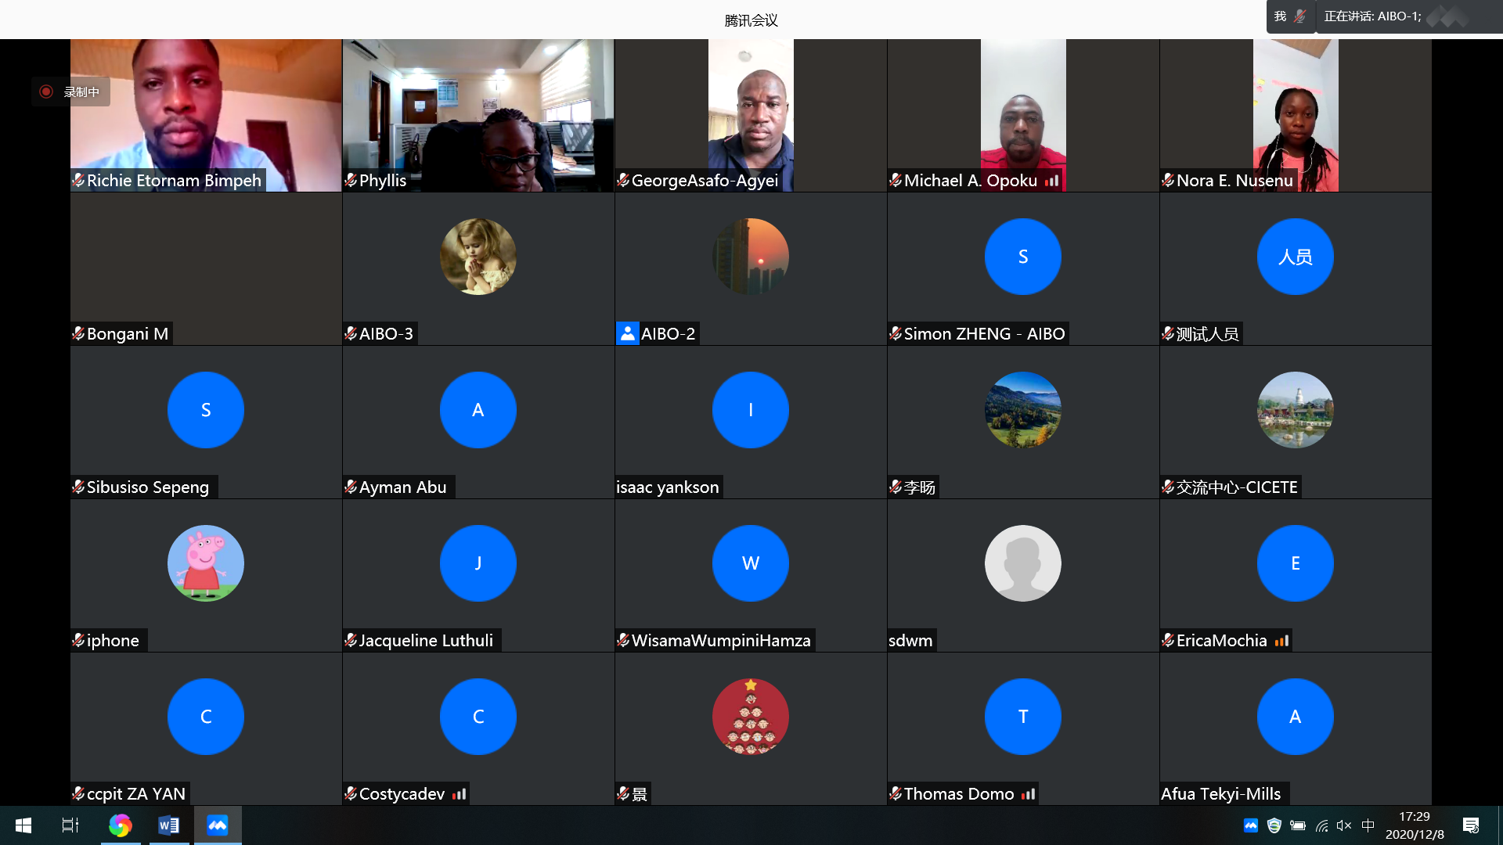Open Microsoft Word from the taskbar

tap(169, 825)
